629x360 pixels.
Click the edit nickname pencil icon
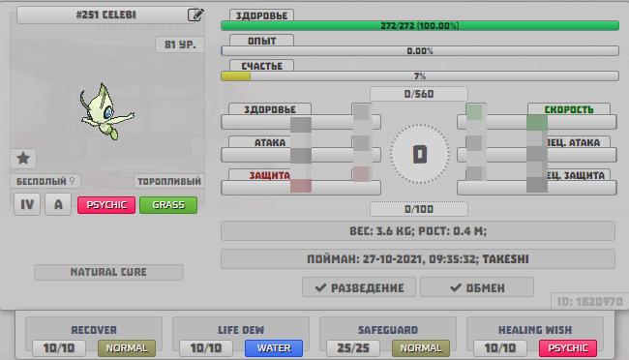195,15
